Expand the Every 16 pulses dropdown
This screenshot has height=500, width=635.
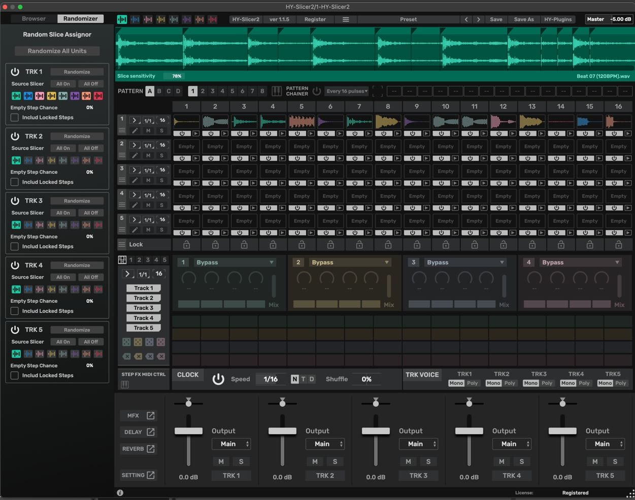tap(347, 91)
